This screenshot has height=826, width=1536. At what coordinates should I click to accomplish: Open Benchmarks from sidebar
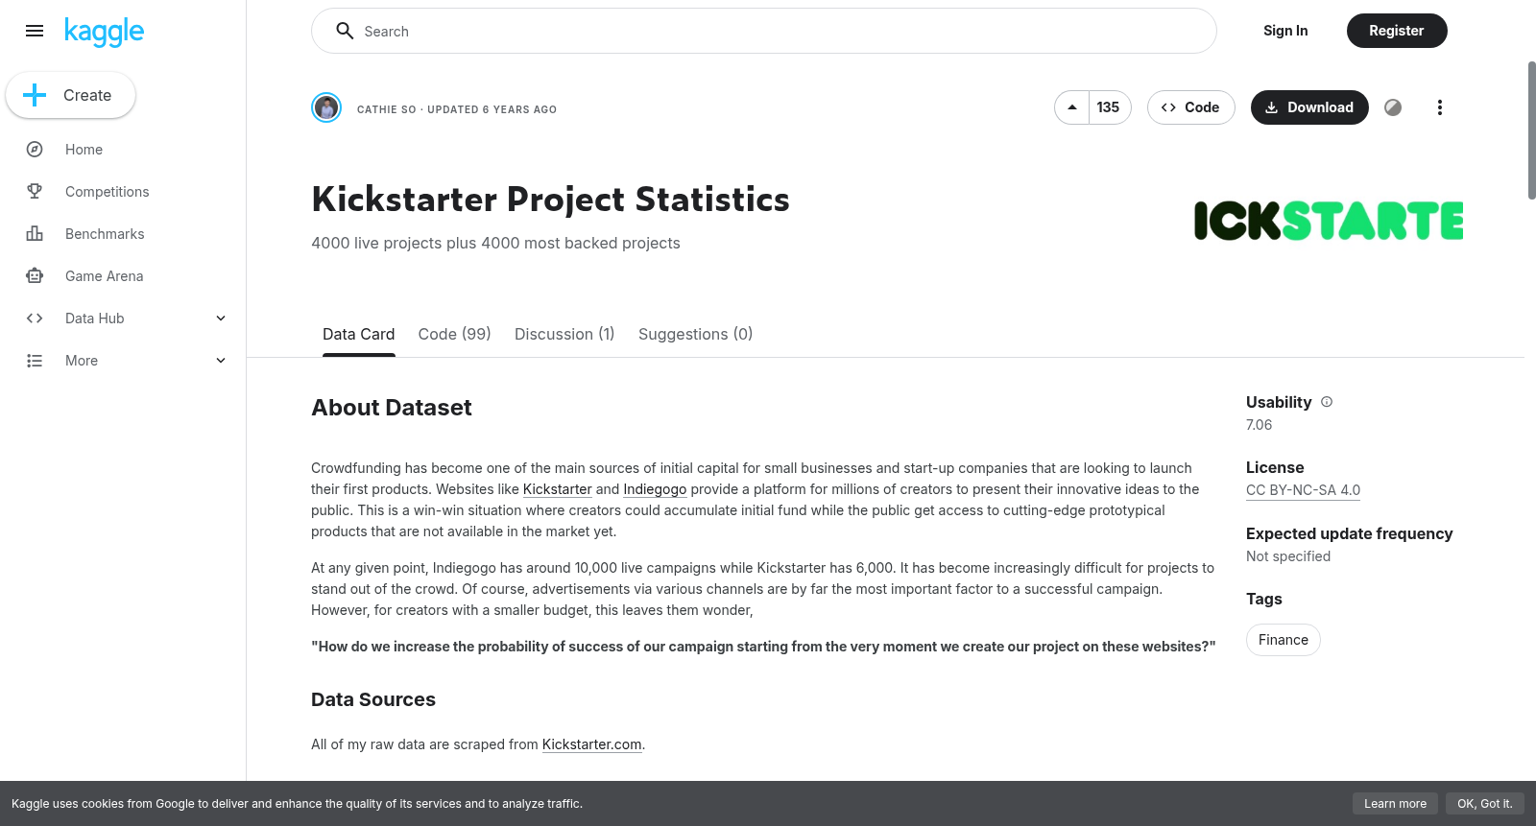pyautogui.click(x=105, y=234)
